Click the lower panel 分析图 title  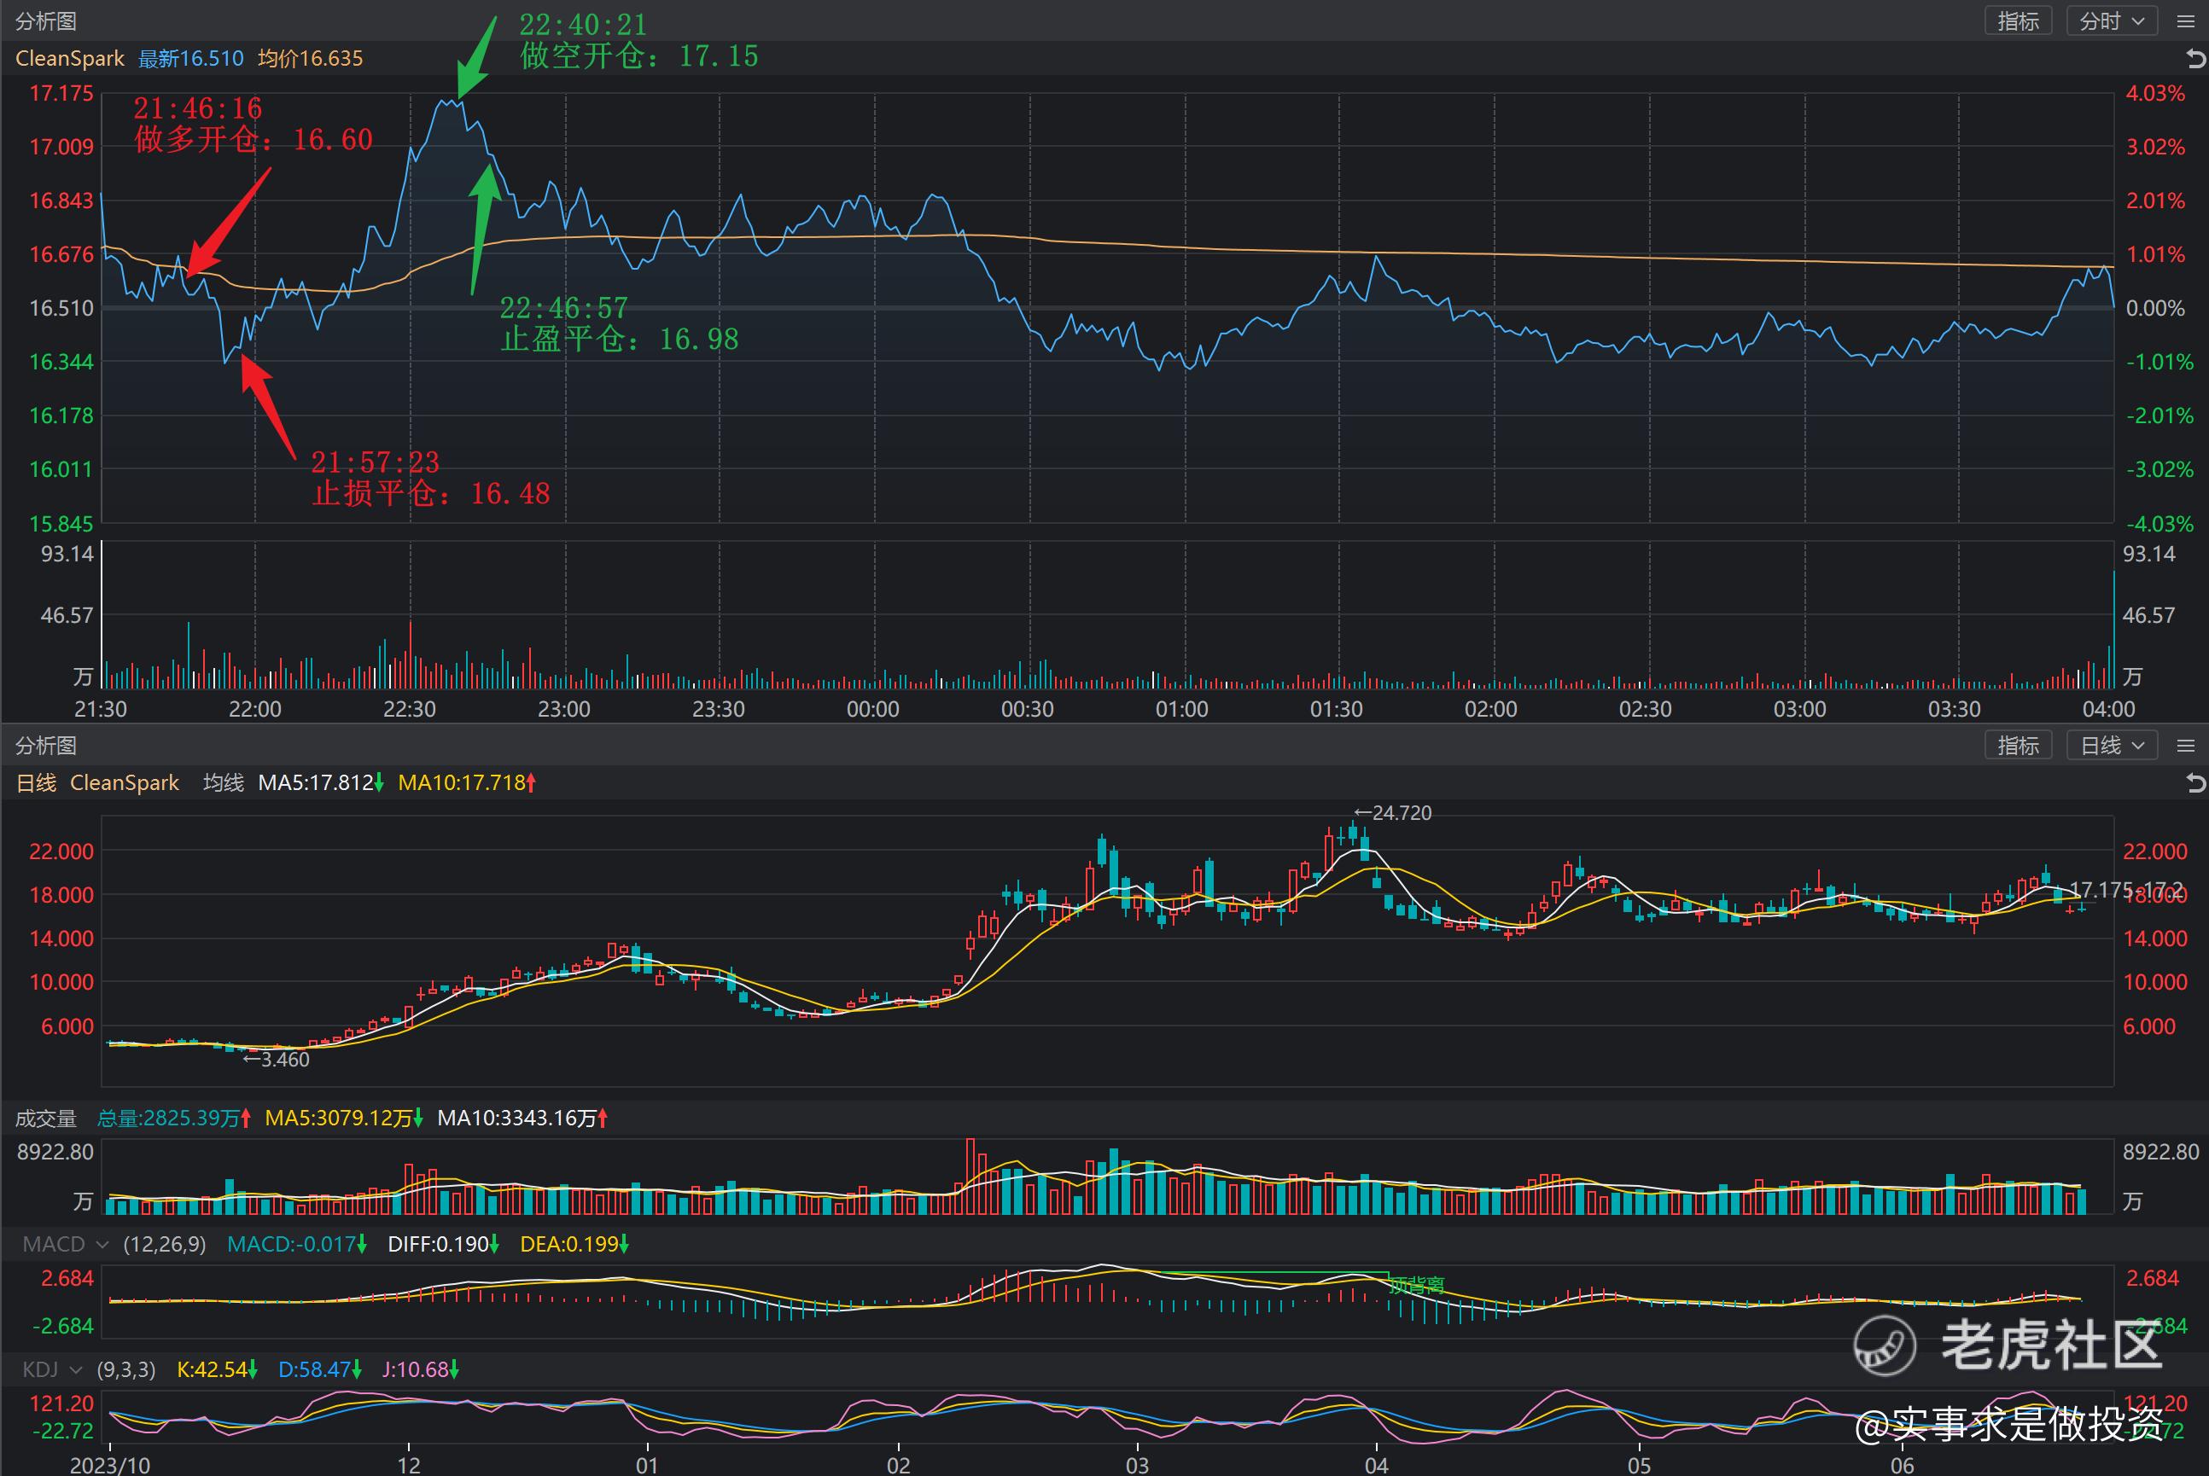[x=46, y=746]
